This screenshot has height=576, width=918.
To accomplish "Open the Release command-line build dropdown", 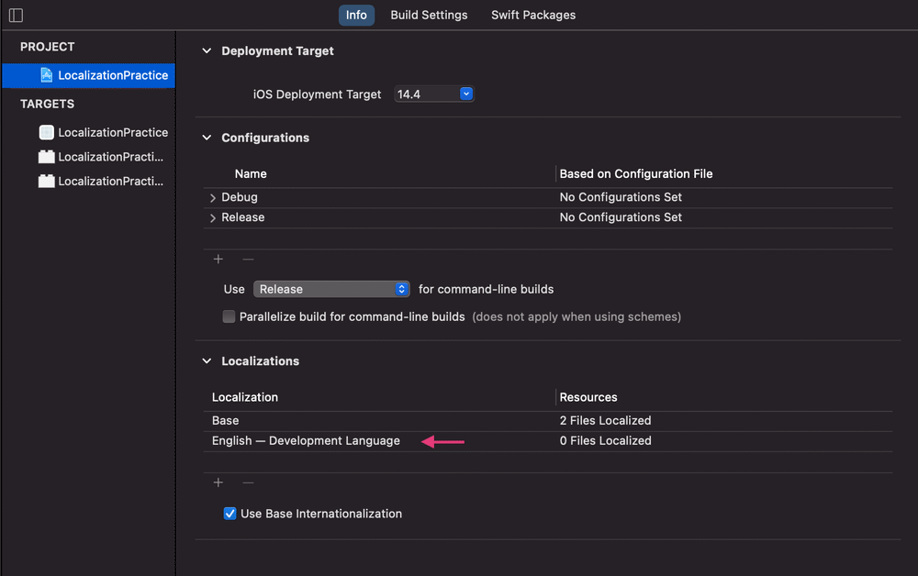I will pos(401,289).
